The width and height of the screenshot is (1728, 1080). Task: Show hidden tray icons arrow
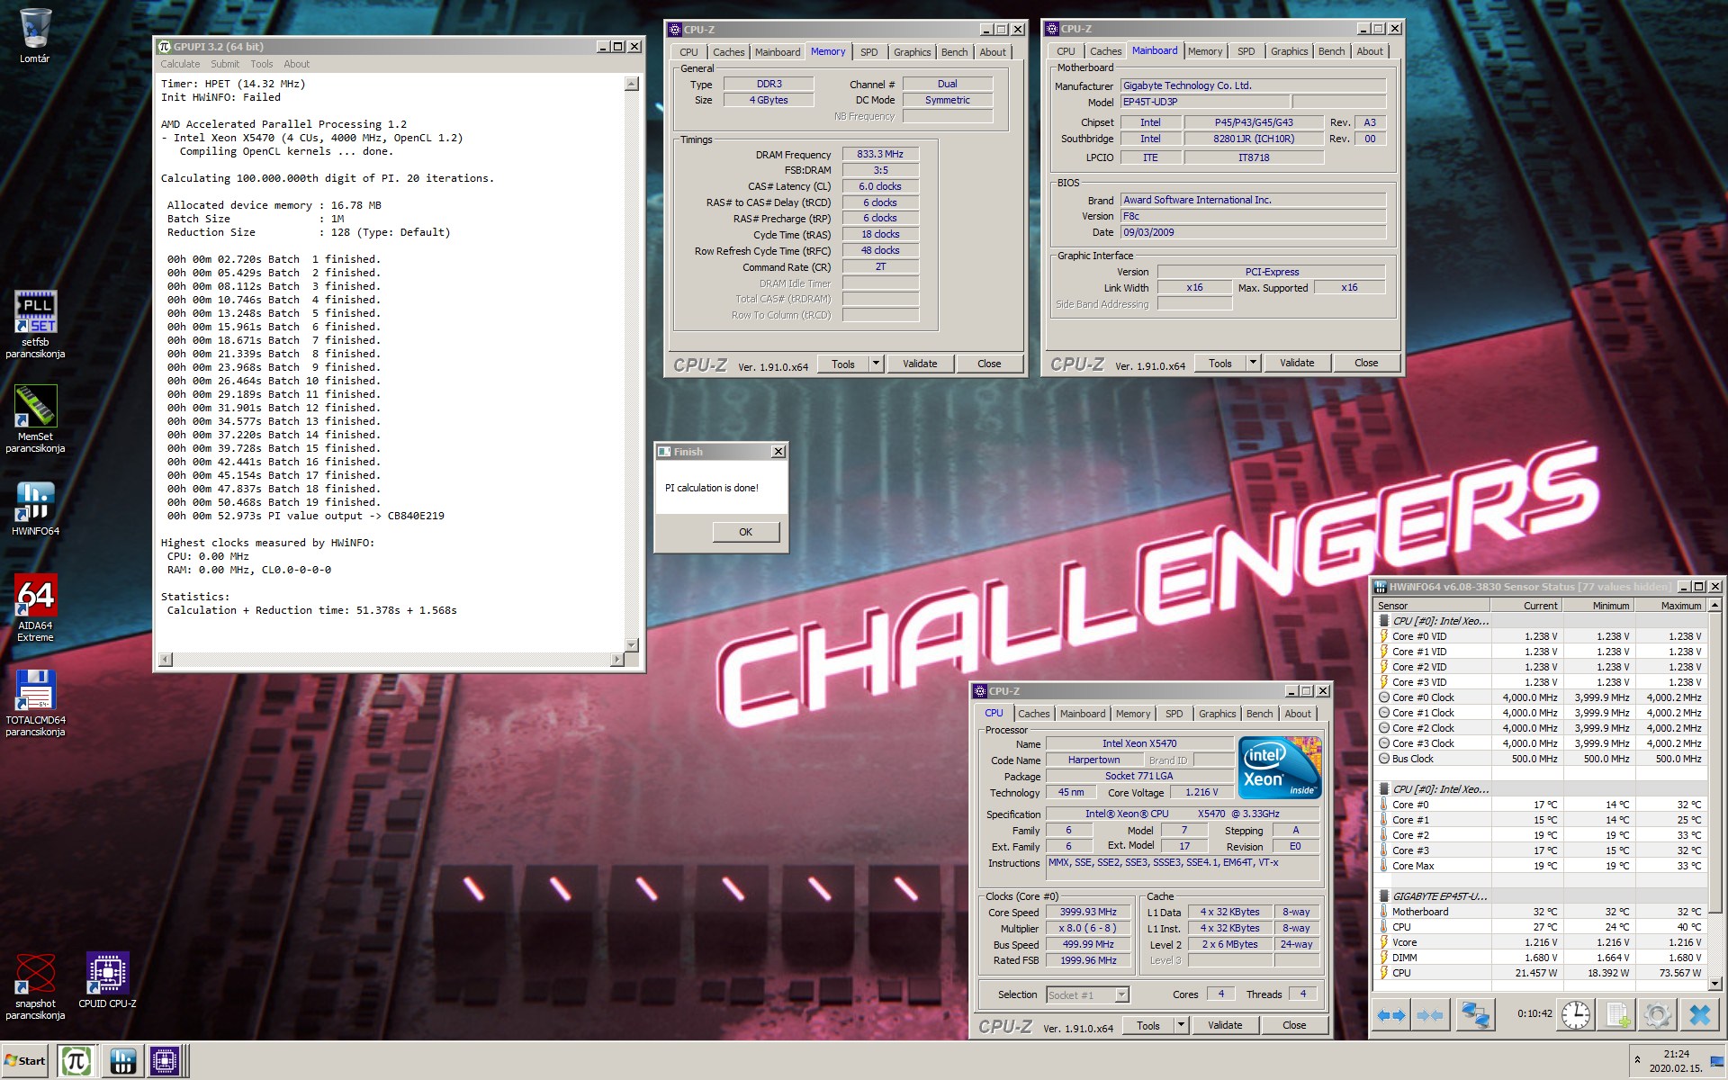pos(1637,1060)
